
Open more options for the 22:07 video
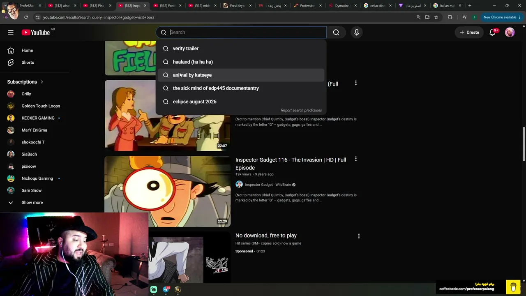(356, 83)
